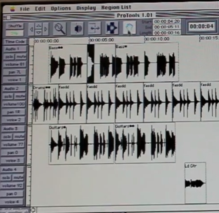
Task: Select the dark Selector tool
Action: [x=112, y=28]
